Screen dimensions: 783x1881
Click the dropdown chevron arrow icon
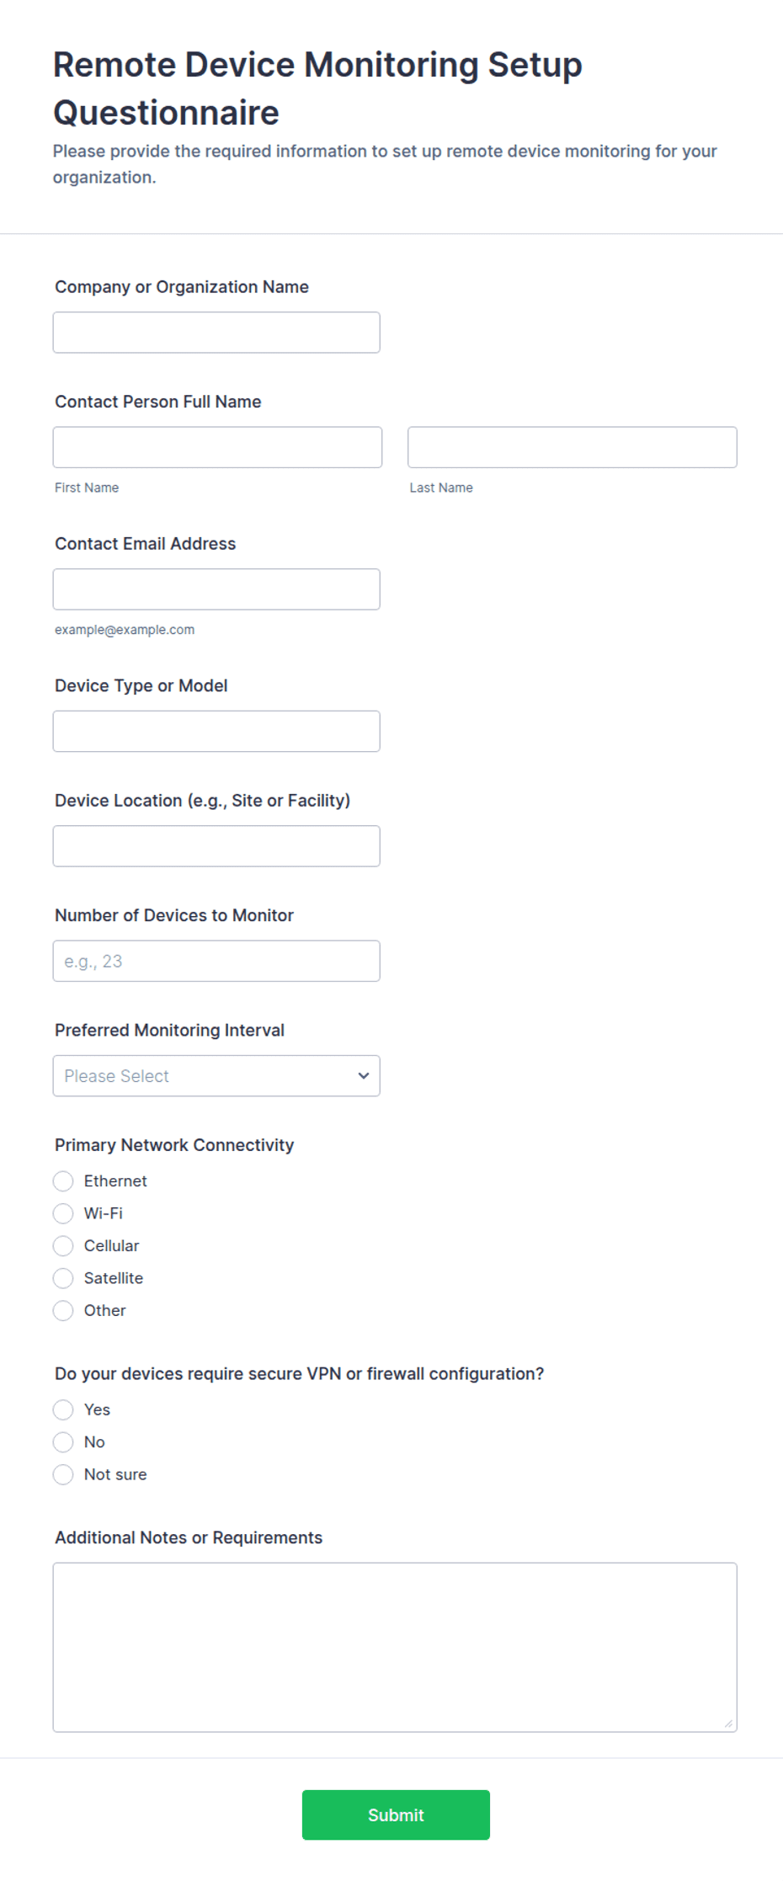pyautogui.click(x=364, y=1076)
